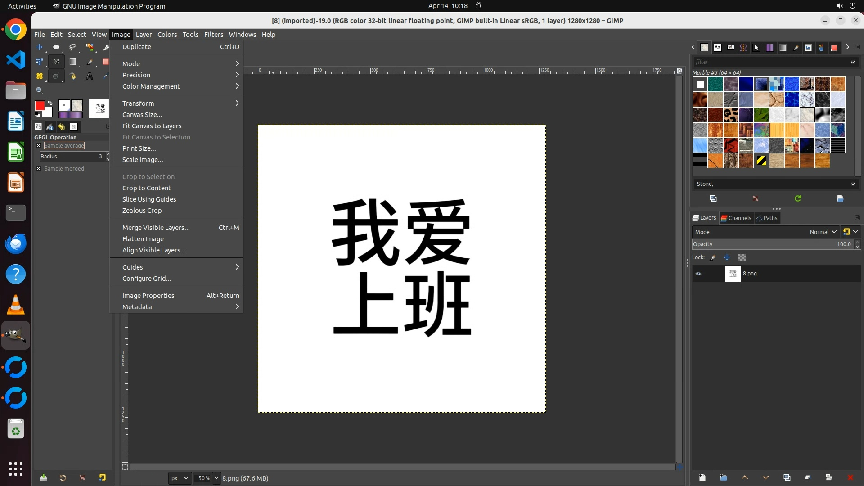Select the Zoom magnifier tool
The image size is (864, 486).
[39, 90]
